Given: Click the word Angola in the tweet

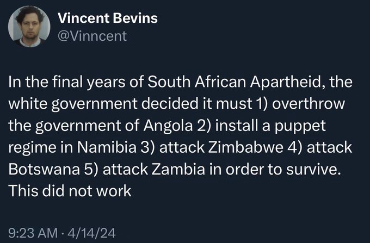Looking at the screenshot, I should coord(168,126).
